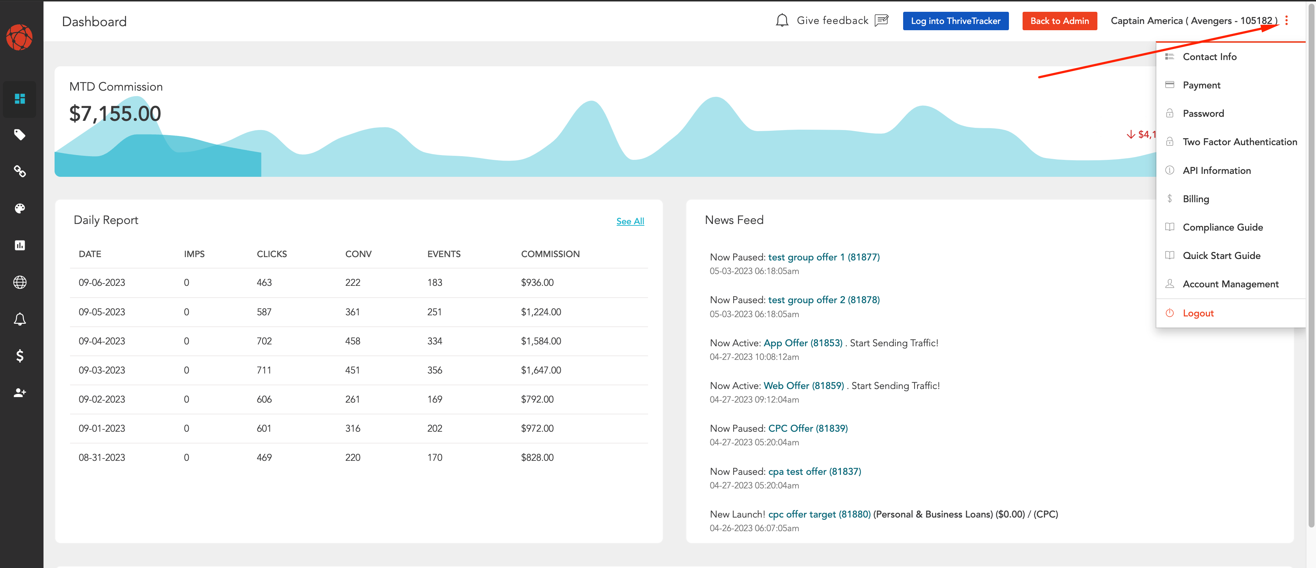Open Compliance Guide menu entry
This screenshot has width=1316, height=568.
coord(1230,227)
